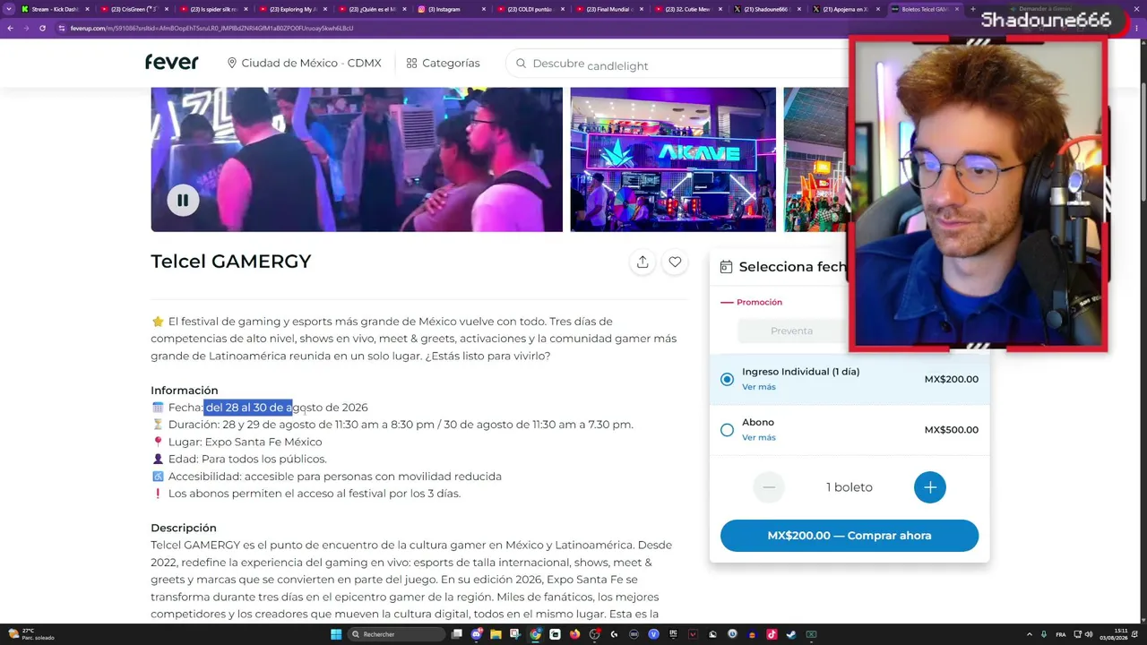Open the AKAVE booth gallery photo

click(673, 159)
